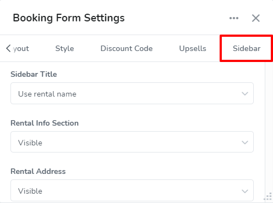Viewport: 273px width, 203px height.
Task: Select the Upsells tab
Action: tap(193, 48)
